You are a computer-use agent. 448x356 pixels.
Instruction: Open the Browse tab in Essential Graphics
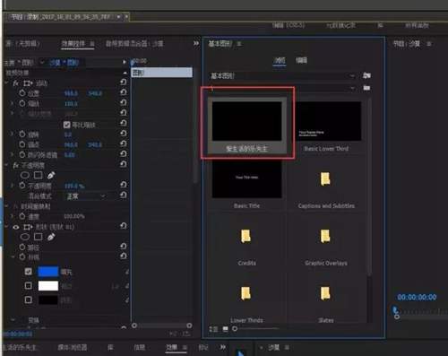[280, 61]
